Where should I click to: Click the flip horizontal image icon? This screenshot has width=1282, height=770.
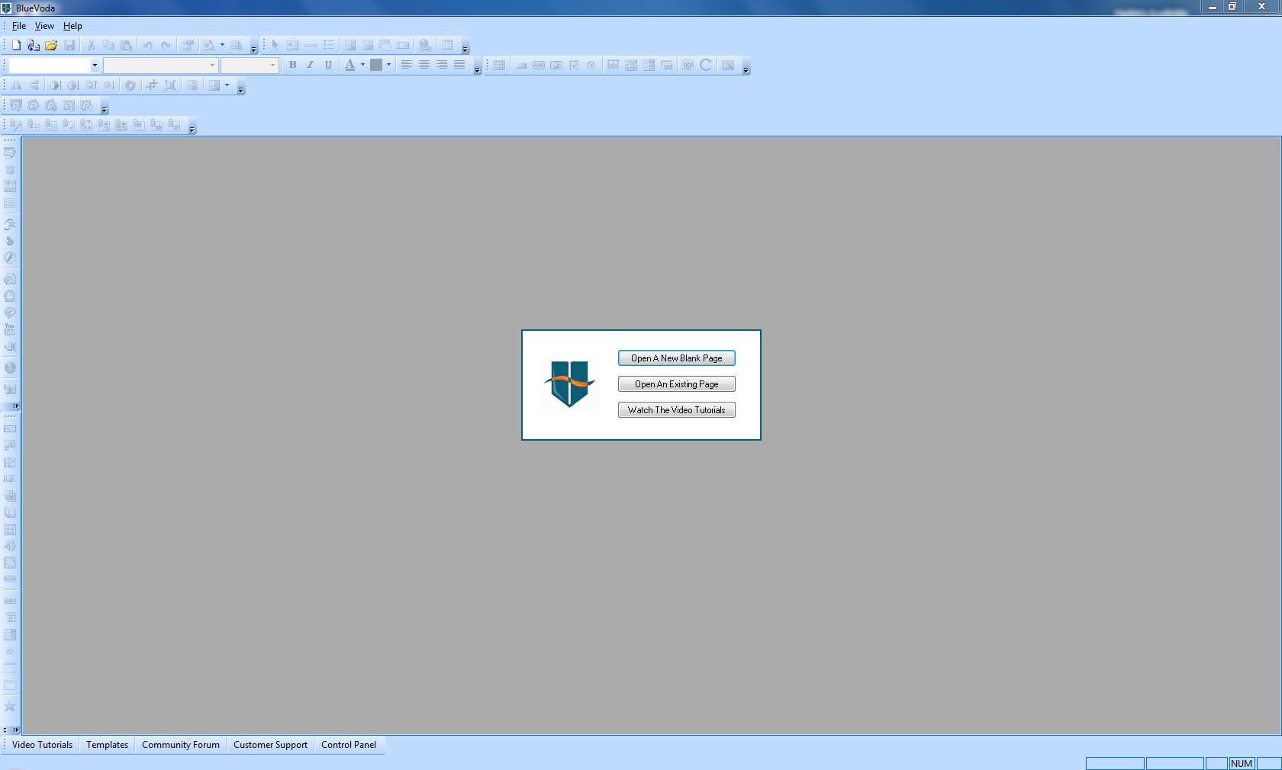16,85
